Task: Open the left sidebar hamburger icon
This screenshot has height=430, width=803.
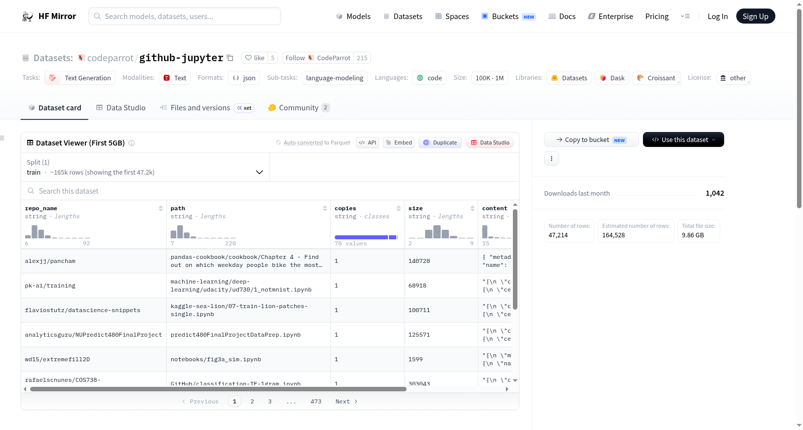Action: (x=2, y=138)
